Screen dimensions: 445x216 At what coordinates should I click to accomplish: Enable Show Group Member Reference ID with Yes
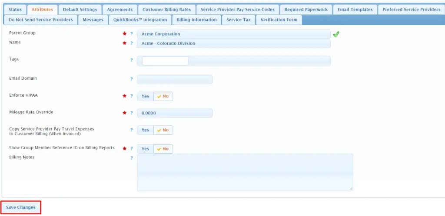pos(145,149)
